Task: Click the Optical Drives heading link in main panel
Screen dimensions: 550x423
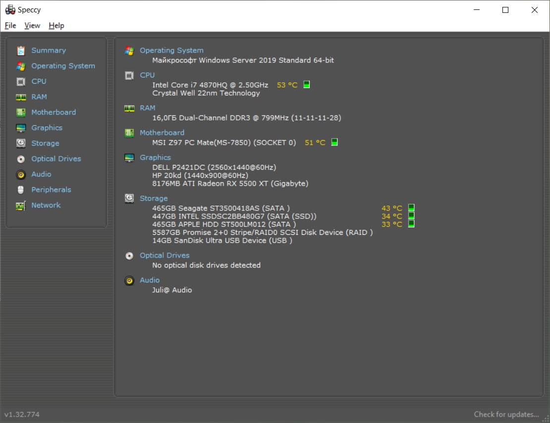Action: [165, 256]
